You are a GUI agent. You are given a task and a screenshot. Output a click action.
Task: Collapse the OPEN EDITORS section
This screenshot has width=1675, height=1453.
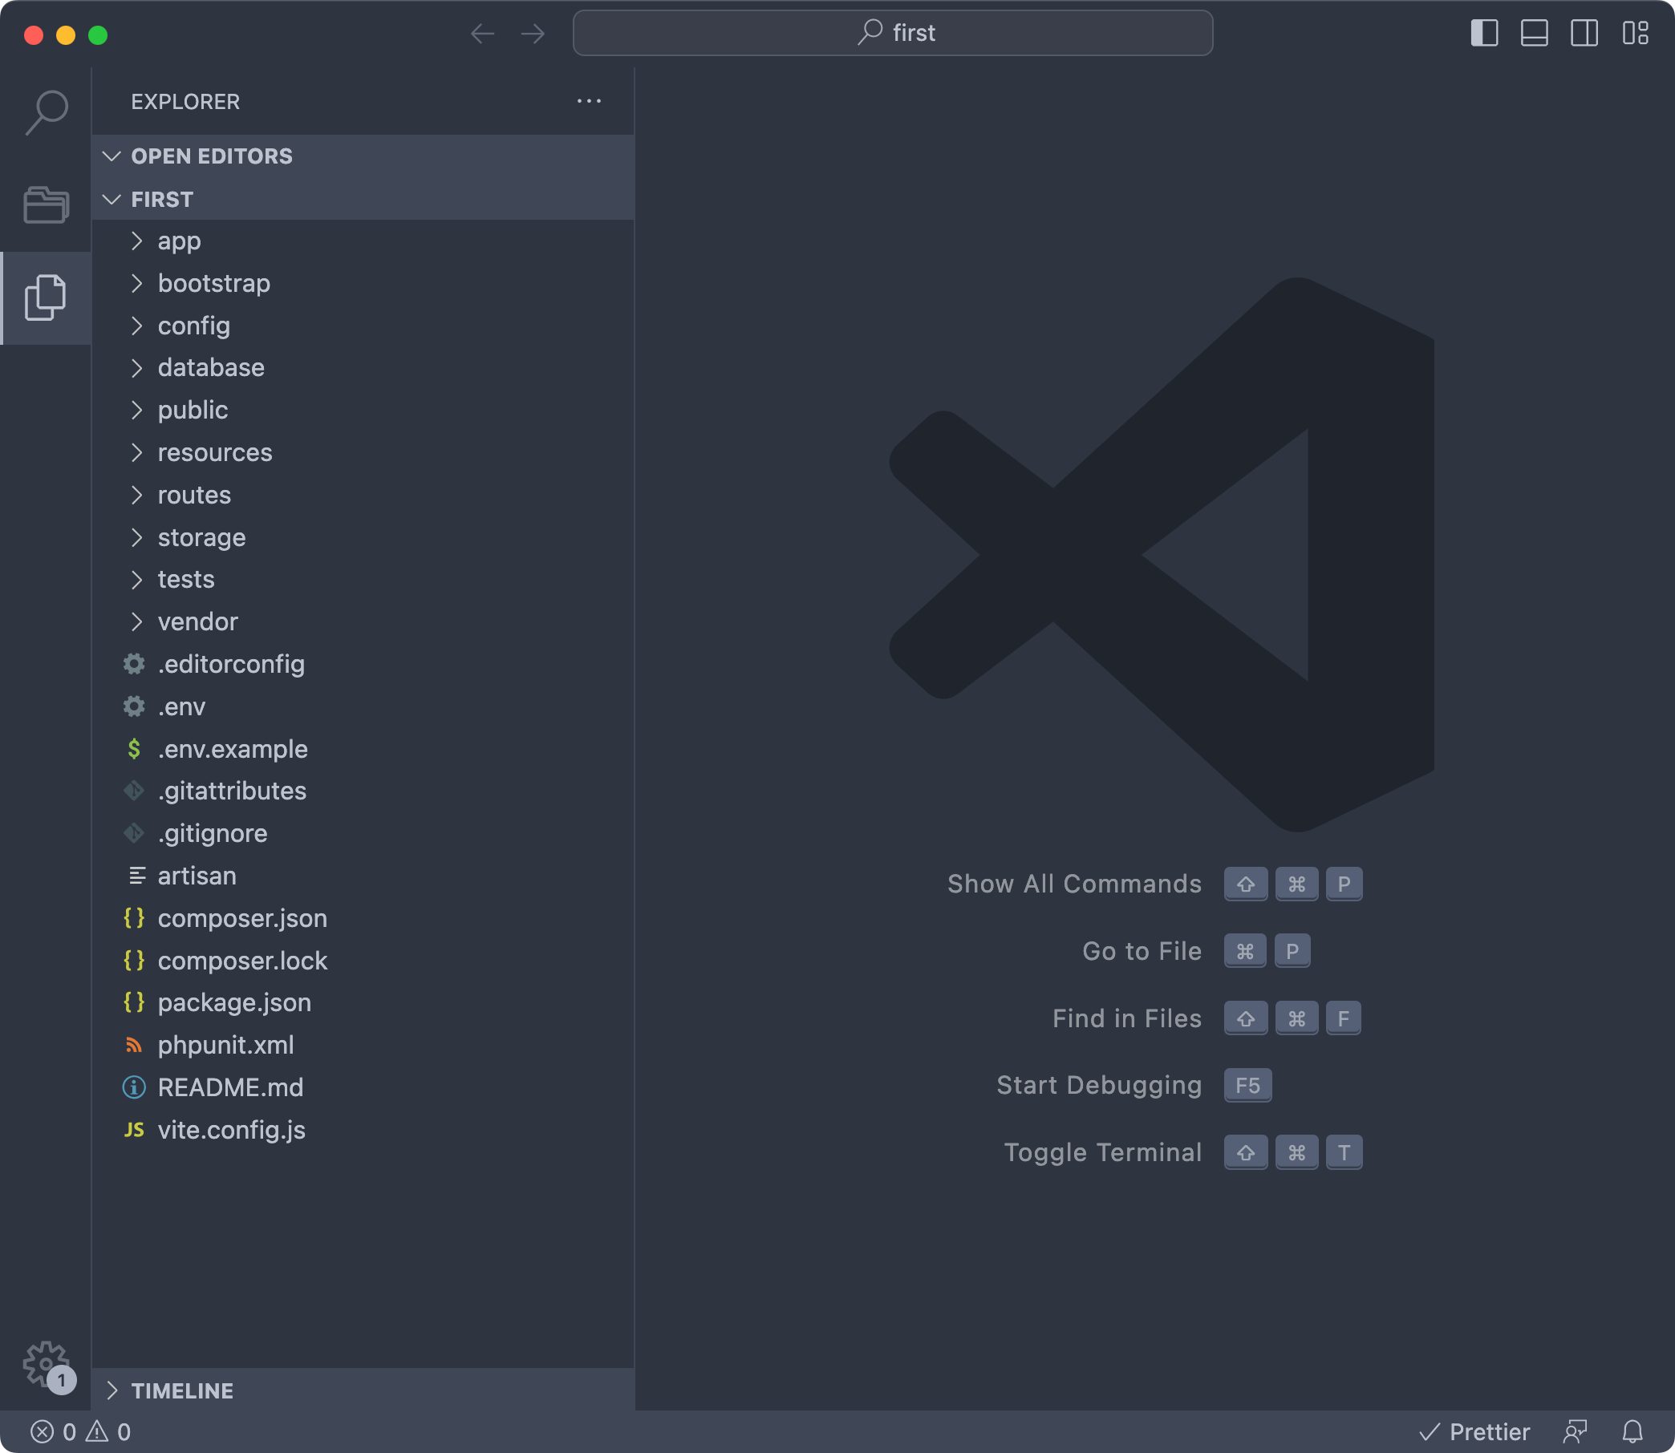click(212, 156)
